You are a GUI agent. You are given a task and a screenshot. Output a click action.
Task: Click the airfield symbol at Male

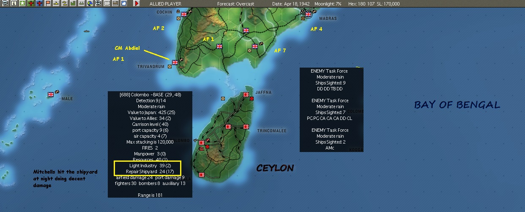57,92
